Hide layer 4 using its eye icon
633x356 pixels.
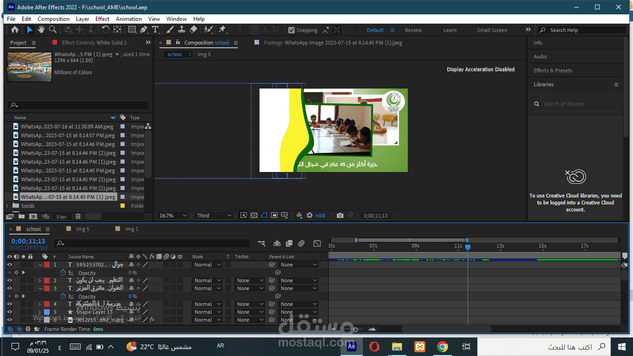9,304
